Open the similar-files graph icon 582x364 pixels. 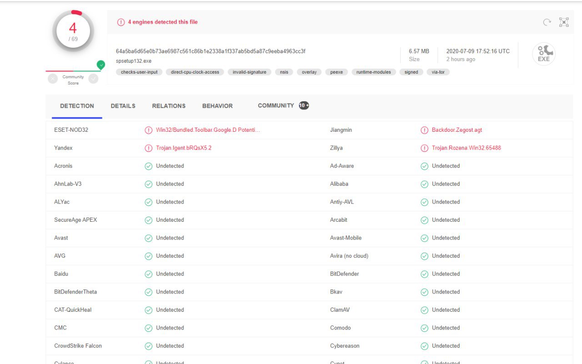[x=564, y=22]
